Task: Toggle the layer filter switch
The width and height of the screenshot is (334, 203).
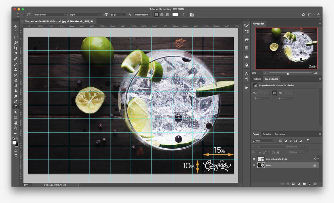Action: (308, 140)
